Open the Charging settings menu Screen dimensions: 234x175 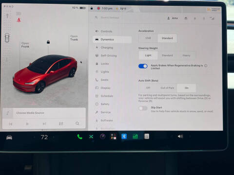tap(112, 48)
